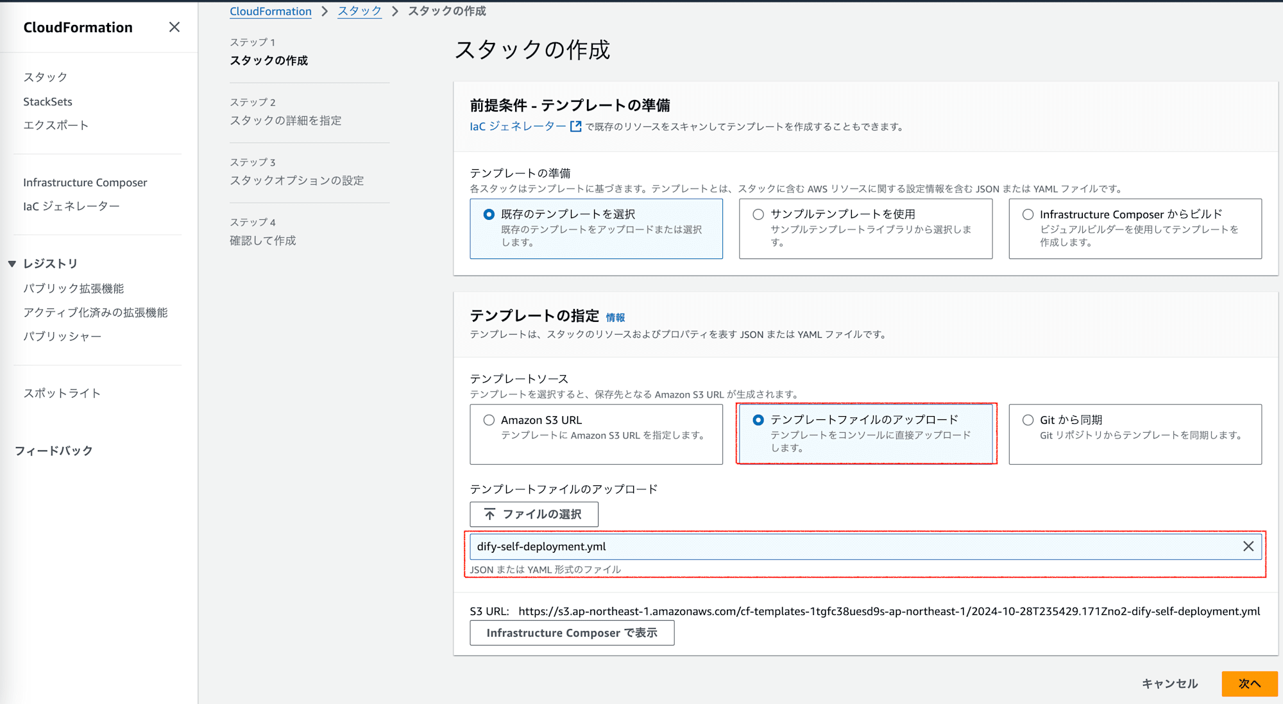Open パブリッシャー in the sidebar

point(62,336)
